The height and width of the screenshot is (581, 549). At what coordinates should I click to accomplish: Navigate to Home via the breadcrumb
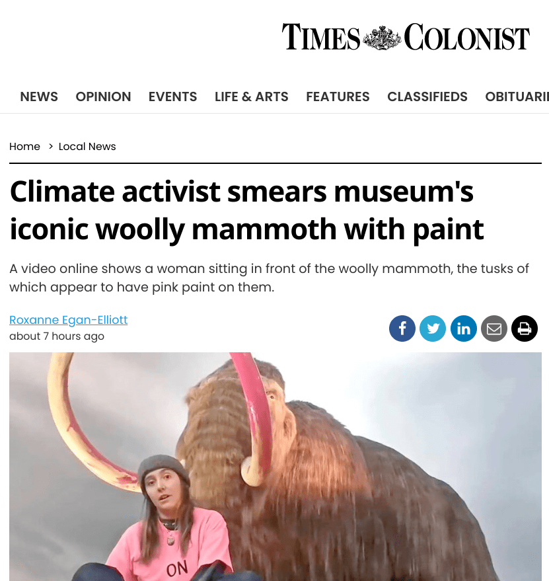(24, 146)
